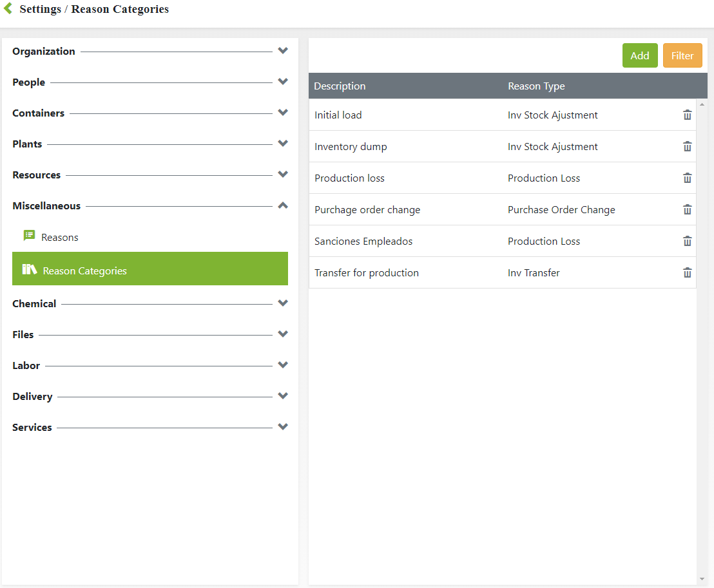
Task: Open Reasons using its sidebar icon
Action: pos(29,236)
